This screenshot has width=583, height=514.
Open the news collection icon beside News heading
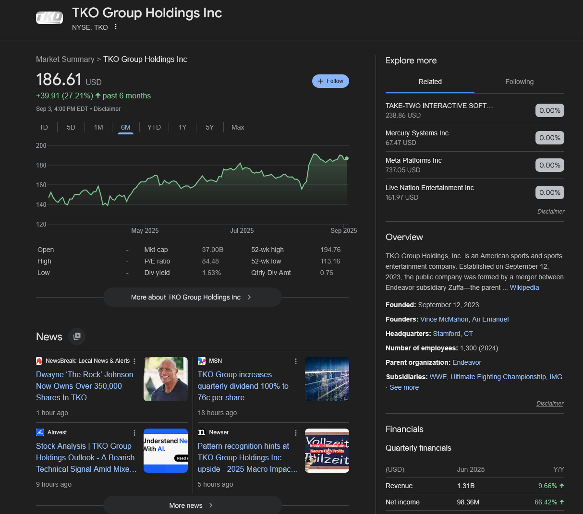coord(77,336)
